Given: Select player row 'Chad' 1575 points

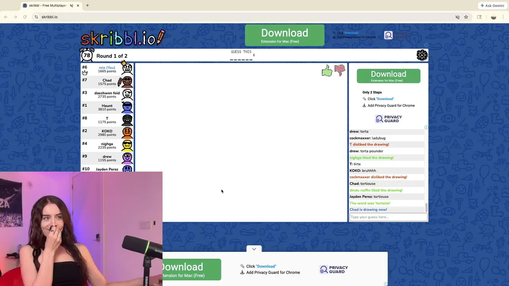Looking at the screenshot, I should pyautogui.click(x=107, y=82).
